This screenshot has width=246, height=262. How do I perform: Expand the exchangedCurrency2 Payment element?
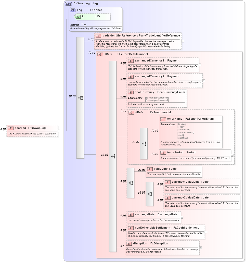point(204,81)
